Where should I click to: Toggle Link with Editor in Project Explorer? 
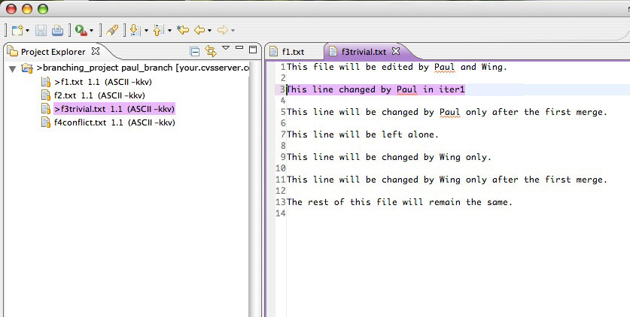(x=211, y=51)
